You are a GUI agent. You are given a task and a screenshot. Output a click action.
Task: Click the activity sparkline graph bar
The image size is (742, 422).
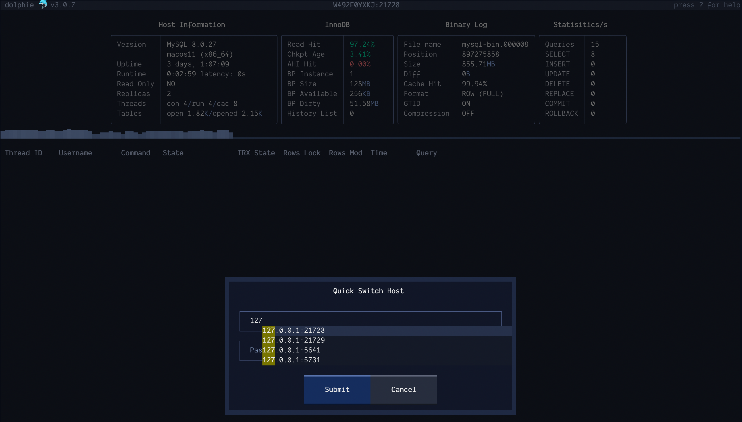117,134
